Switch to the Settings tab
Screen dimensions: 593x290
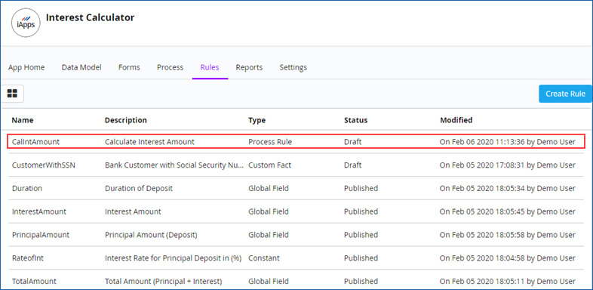coord(293,67)
